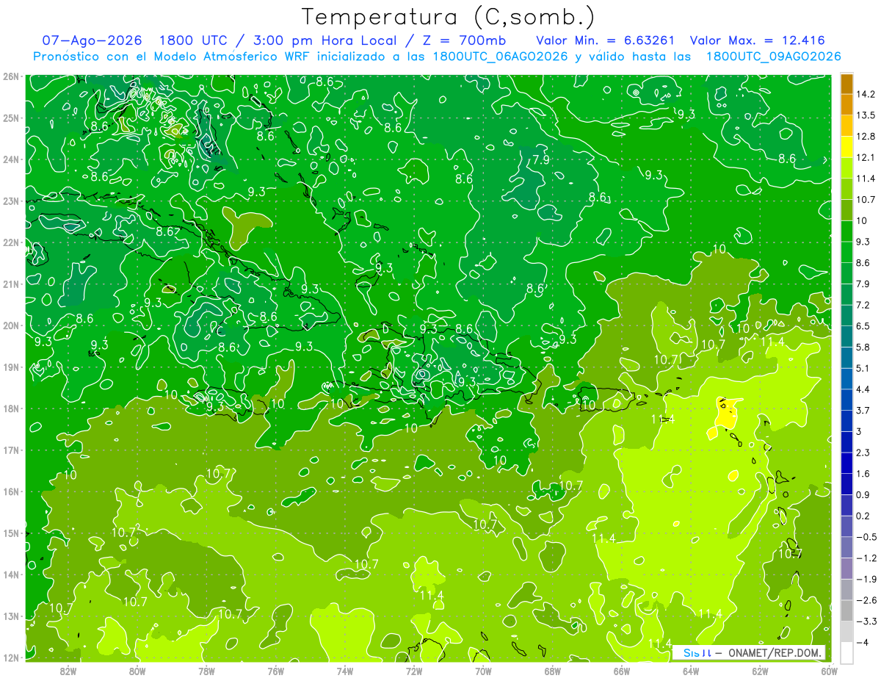
Task: Click the "-0.5" color bar label
Action: 866,537
